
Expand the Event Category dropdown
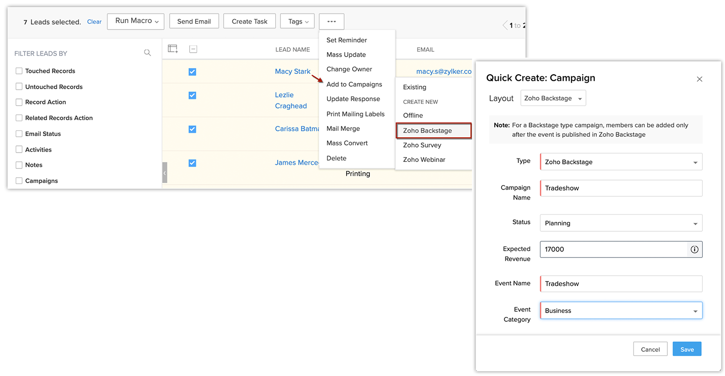coord(621,311)
